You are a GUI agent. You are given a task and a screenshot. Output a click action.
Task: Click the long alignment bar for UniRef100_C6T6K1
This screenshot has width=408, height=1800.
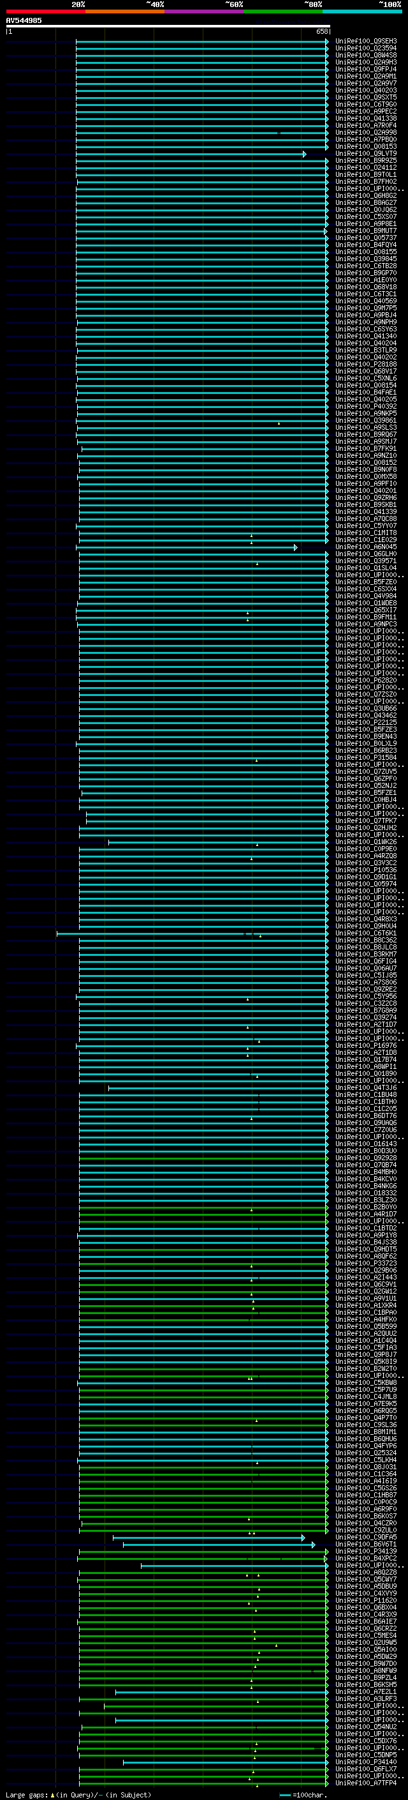point(192,934)
